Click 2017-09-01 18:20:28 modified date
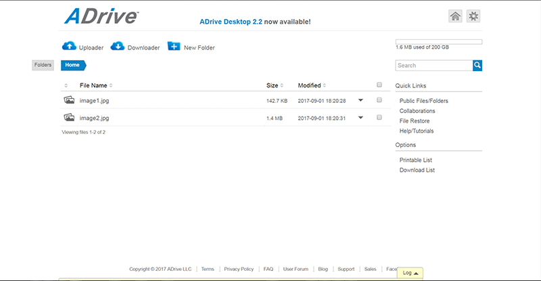Screen dimensions: 541x281 [x=322, y=101]
